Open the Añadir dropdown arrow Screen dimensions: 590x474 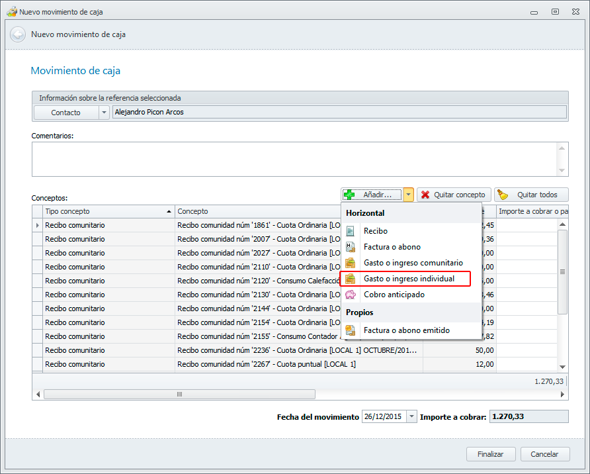pos(408,195)
